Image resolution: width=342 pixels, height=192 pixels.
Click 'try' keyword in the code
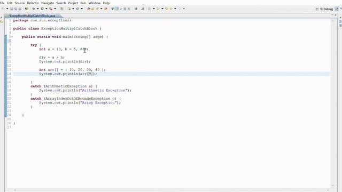click(34, 45)
